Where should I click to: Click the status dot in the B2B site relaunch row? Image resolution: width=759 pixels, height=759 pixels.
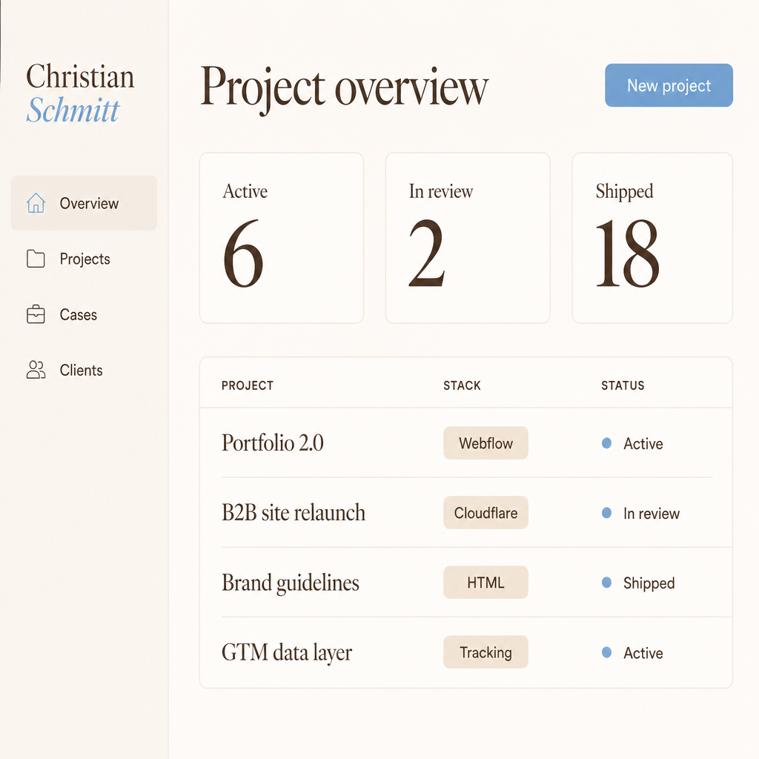pyautogui.click(x=606, y=513)
